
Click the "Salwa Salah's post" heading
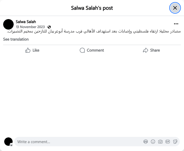click(x=92, y=8)
